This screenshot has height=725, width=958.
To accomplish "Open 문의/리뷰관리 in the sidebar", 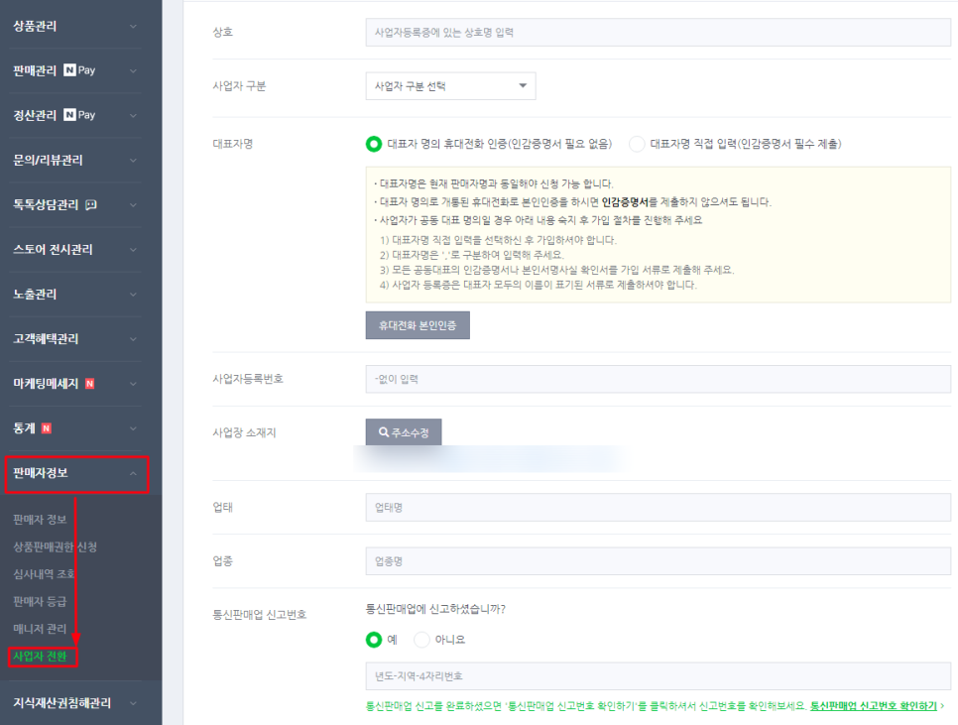I will coord(48,160).
